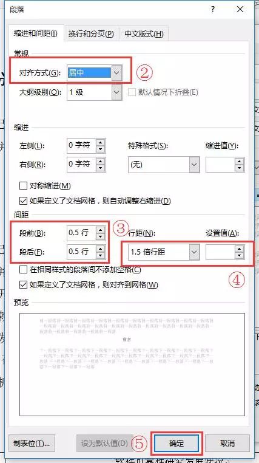Enable 对称缩进 checkbox
This screenshot has height=463, width=259.
click(x=23, y=186)
